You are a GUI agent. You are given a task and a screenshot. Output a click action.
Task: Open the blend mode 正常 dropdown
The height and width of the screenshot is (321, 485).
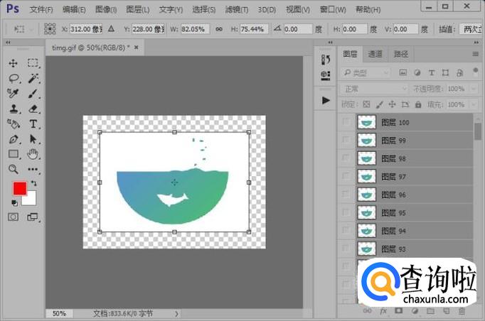(x=374, y=89)
